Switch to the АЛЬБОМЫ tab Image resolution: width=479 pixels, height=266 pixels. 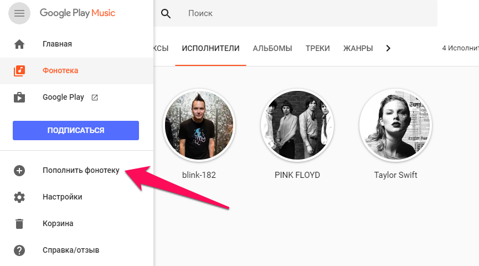pyautogui.click(x=272, y=48)
